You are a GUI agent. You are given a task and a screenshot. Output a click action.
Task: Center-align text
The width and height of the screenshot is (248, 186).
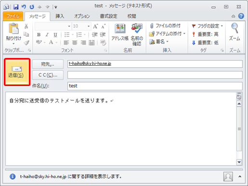[x=75, y=43]
